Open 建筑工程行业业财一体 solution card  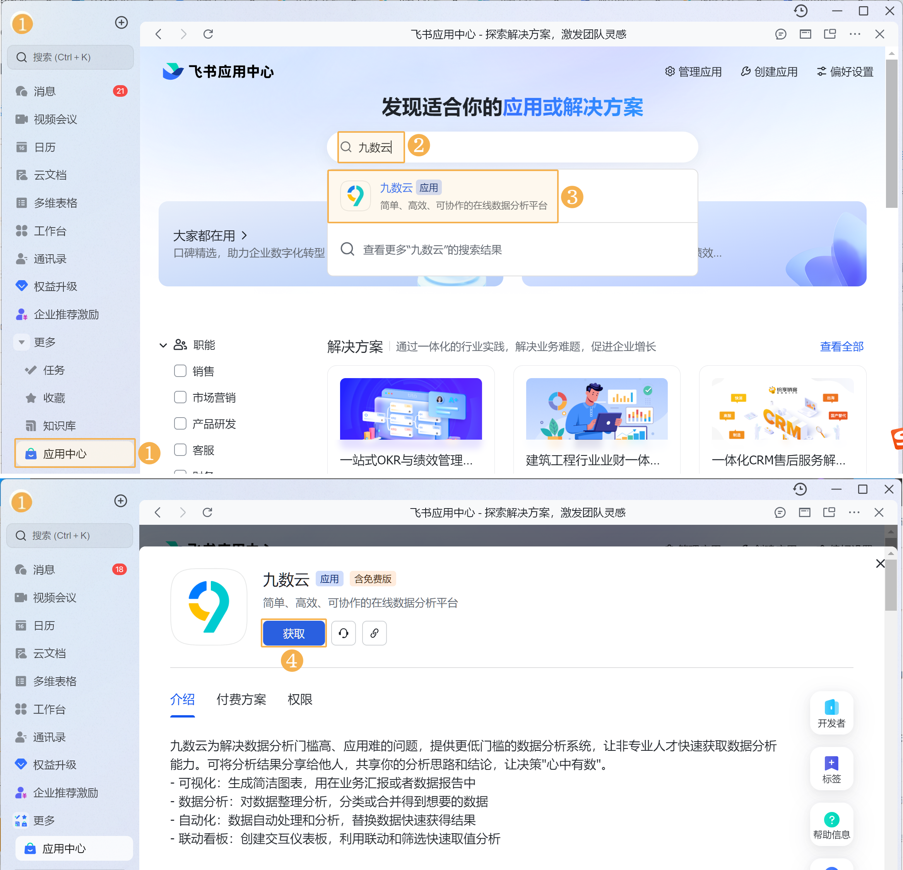(x=597, y=420)
